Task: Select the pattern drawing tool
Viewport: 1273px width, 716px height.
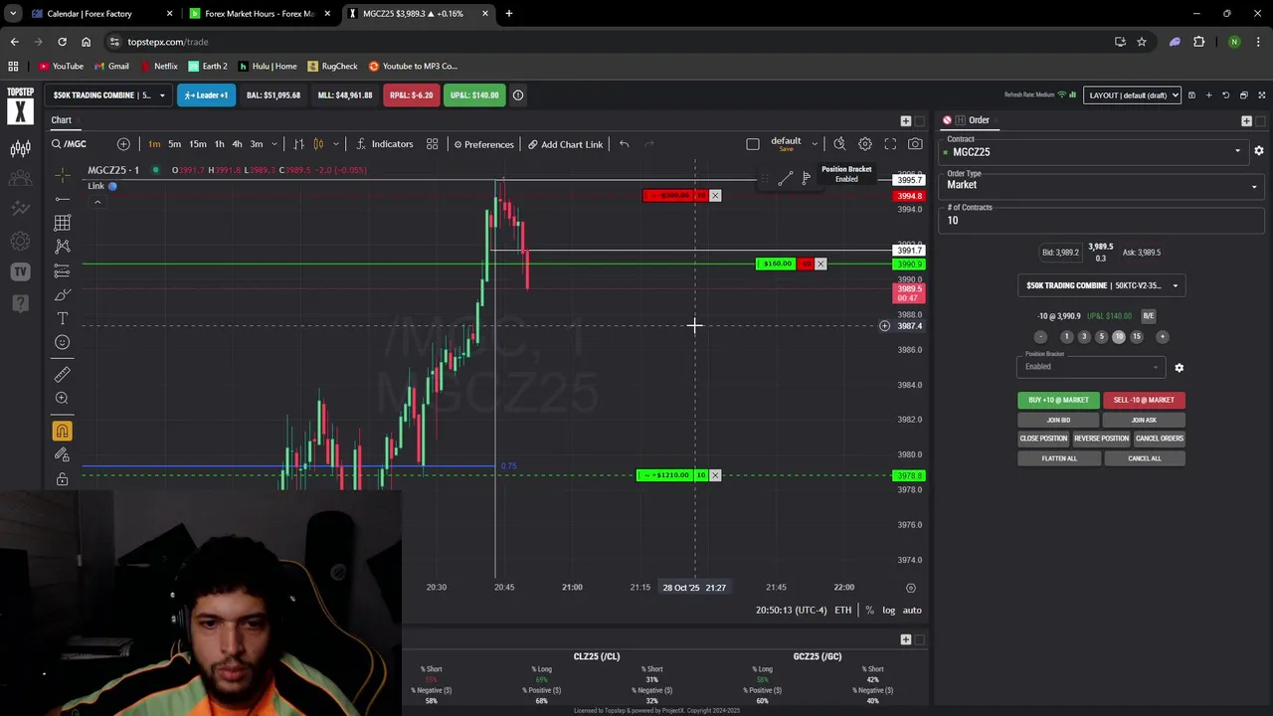Action: point(62,247)
